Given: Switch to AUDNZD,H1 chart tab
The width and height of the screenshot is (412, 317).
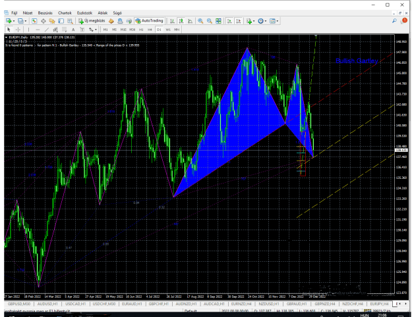Looking at the screenshot, I should [x=187, y=304].
